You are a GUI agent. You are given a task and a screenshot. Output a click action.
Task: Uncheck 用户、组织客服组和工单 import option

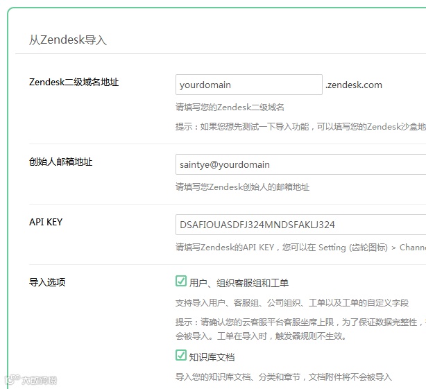[x=181, y=282]
